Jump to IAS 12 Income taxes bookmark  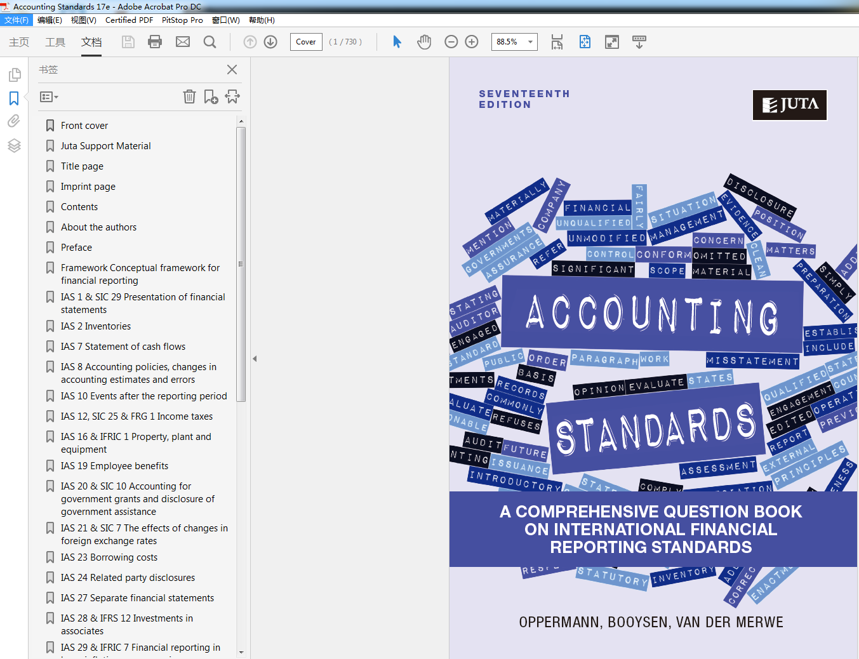[137, 416]
